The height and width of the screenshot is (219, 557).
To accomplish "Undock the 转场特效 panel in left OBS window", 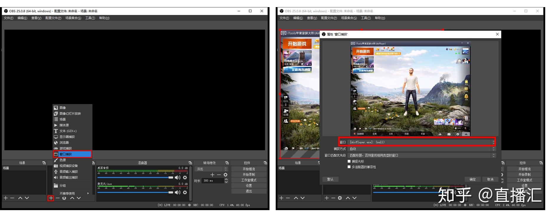I will click(227, 163).
